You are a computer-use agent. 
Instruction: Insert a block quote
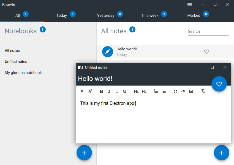pyautogui.click(x=176, y=91)
